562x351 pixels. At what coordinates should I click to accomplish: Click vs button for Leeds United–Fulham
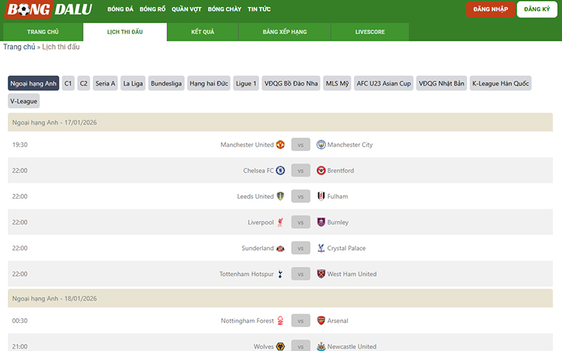click(301, 197)
